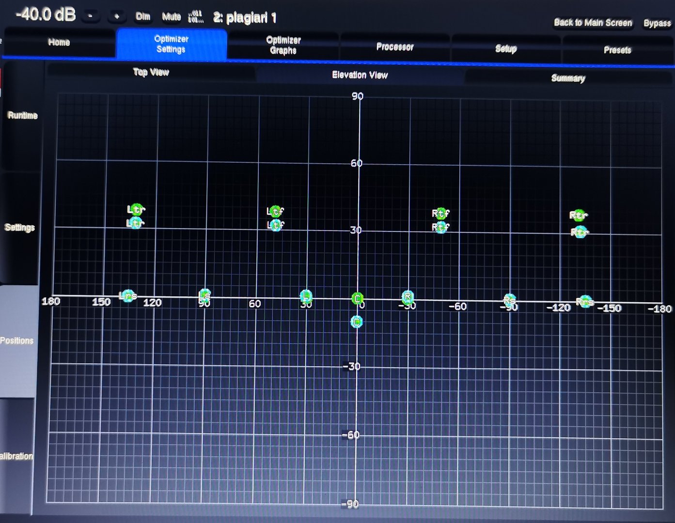675x523 pixels.
Task: Open the Optimizer Graphs tab
Action: [x=283, y=46]
